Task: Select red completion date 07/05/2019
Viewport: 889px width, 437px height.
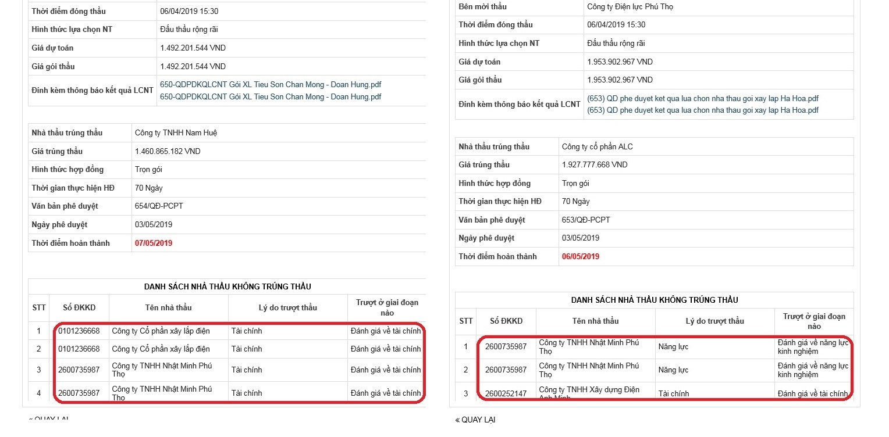Action: tap(154, 243)
